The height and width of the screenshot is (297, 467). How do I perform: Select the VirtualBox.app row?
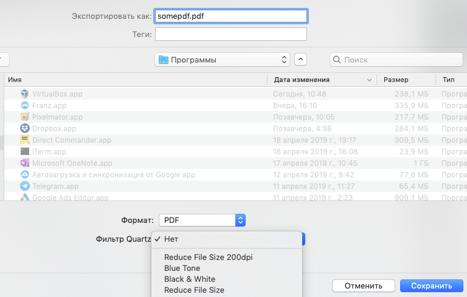click(x=235, y=94)
